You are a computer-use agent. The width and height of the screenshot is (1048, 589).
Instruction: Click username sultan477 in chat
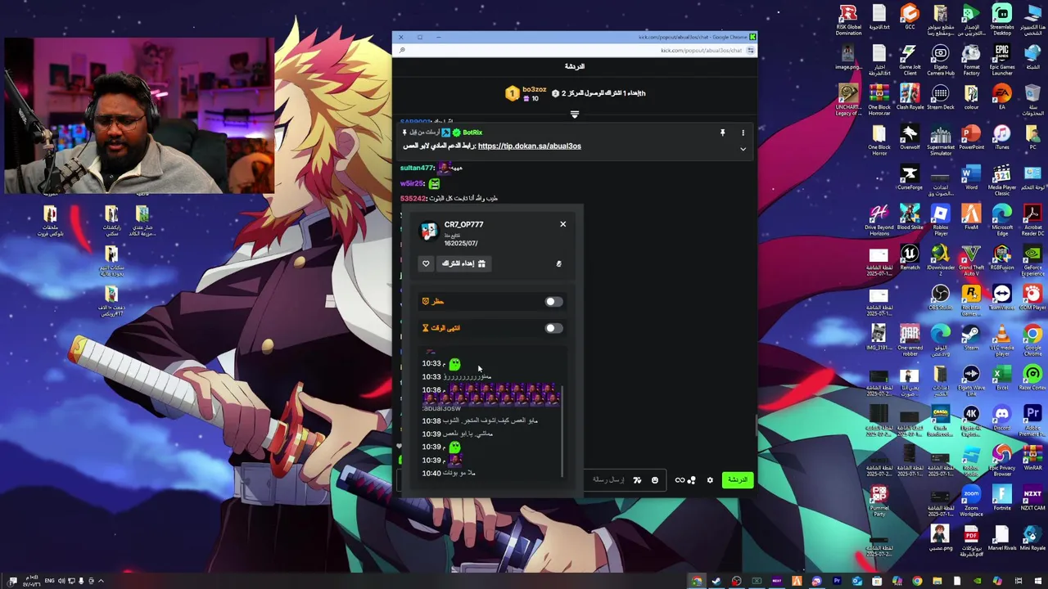pyautogui.click(x=418, y=168)
